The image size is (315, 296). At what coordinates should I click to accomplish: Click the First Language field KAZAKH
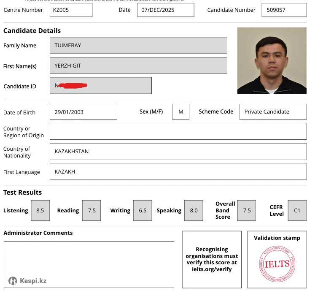tap(178, 172)
